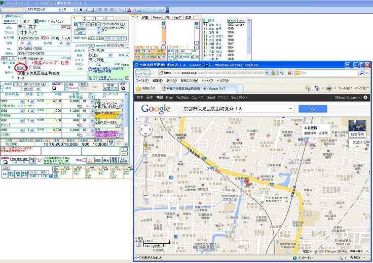The height and width of the screenshot is (263, 373).
Task: Toggle the small checkbox on the 耳掃除 row
Action: (81, 116)
